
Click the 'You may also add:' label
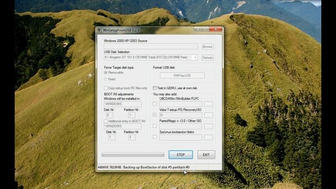click(165, 94)
